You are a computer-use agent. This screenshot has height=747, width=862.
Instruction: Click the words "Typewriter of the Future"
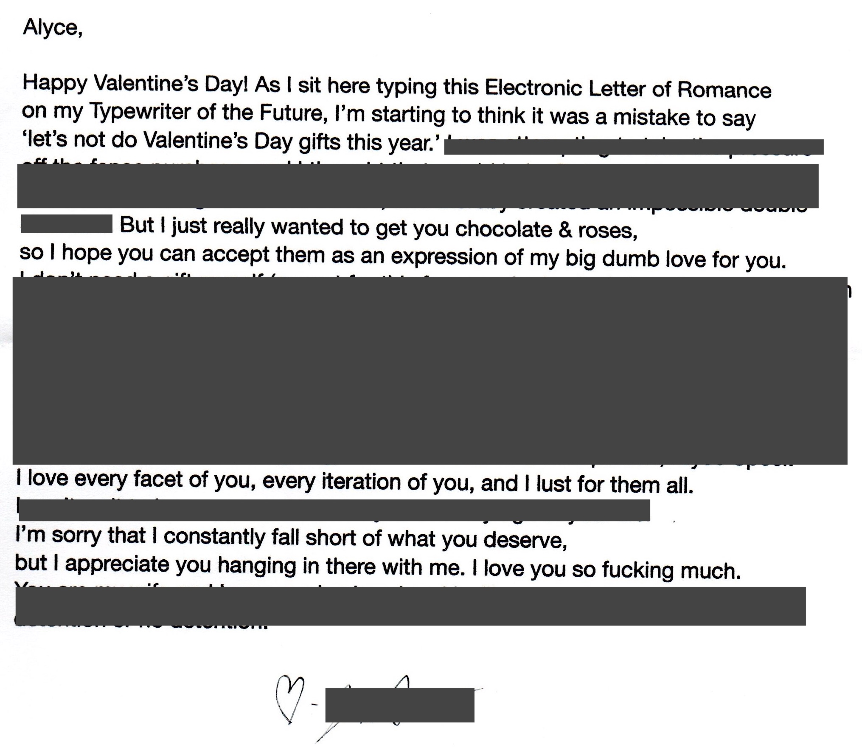click(208, 113)
